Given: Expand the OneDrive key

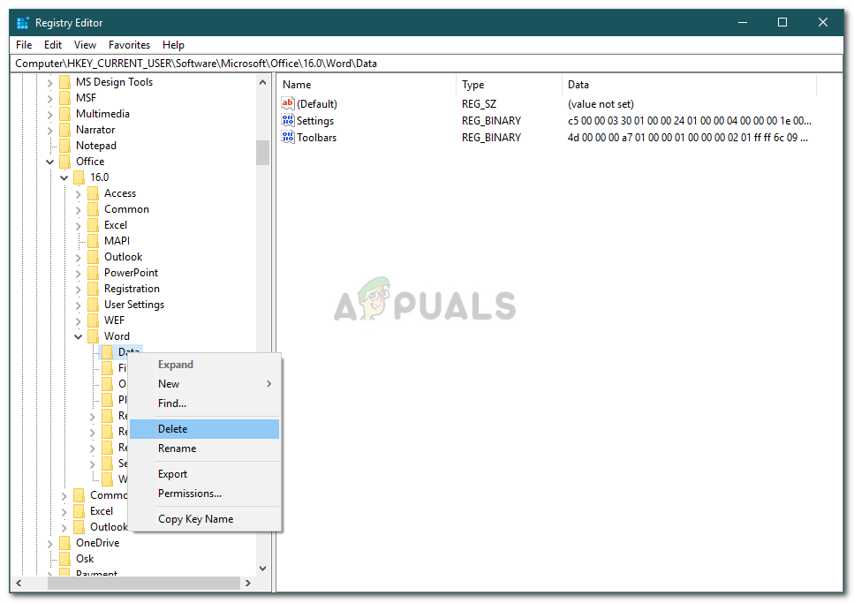Looking at the screenshot, I should tap(50, 544).
